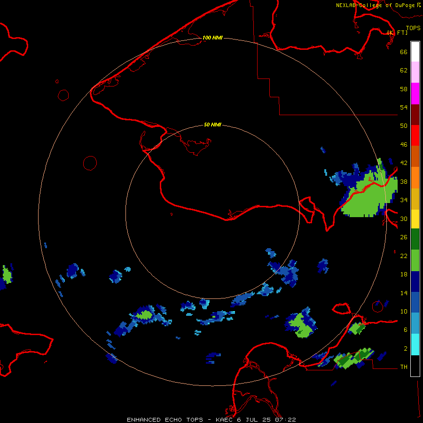Click the "26" legend value
Image resolution: width=423 pixels, height=423 pixels.
pyautogui.click(x=404, y=237)
